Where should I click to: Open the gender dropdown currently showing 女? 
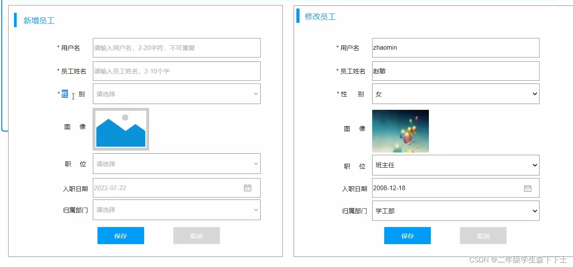coord(455,94)
